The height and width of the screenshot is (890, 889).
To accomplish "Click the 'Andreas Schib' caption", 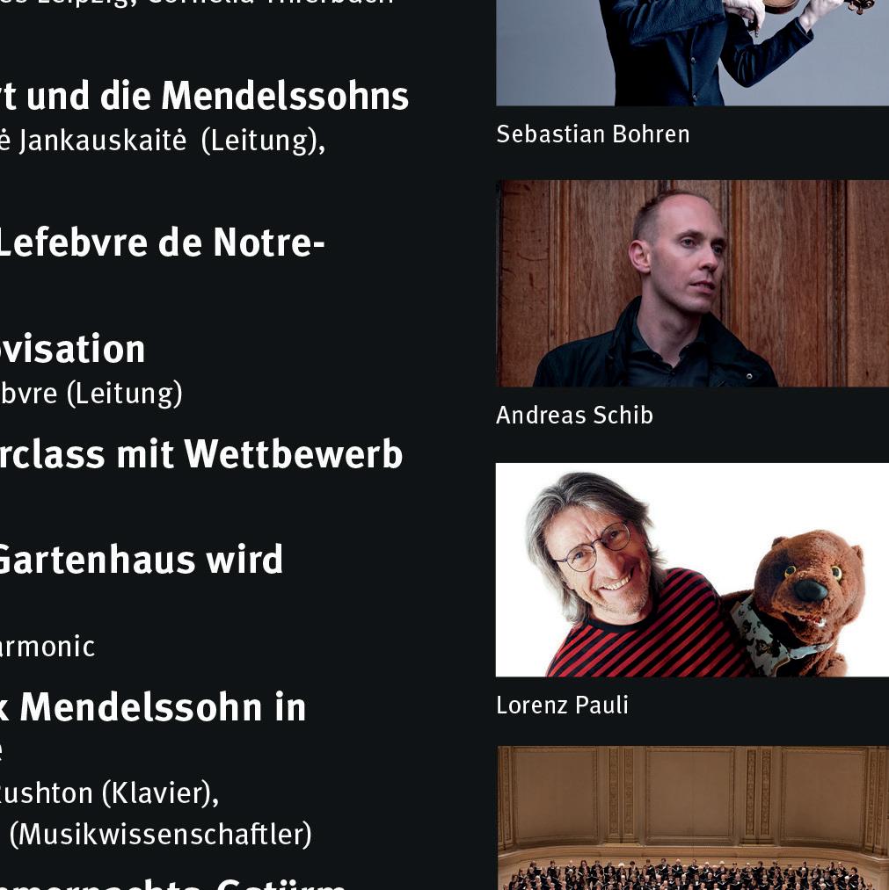I will click(x=574, y=415).
